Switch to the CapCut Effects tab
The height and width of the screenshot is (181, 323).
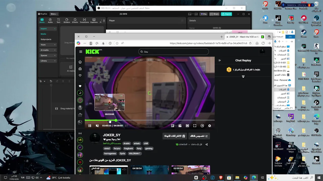pos(75,21)
